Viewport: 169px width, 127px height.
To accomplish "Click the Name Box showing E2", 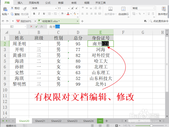I will (x=14, y=27).
